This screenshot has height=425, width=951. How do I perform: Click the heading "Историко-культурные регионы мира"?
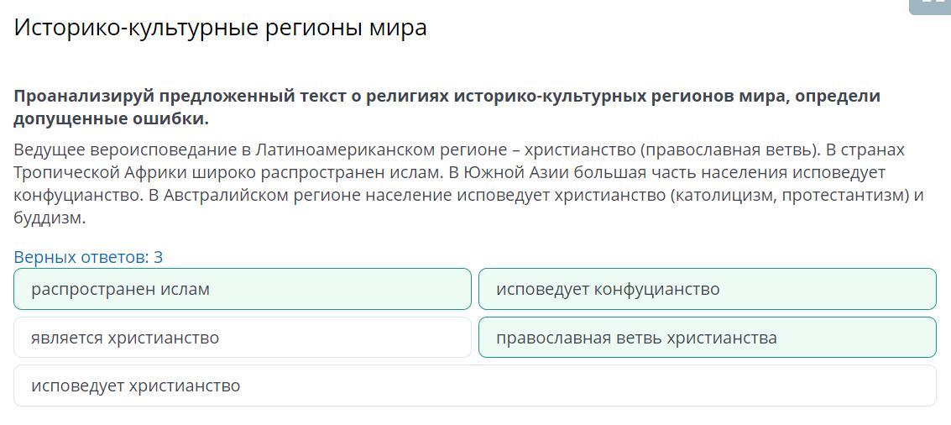coord(221,28)
